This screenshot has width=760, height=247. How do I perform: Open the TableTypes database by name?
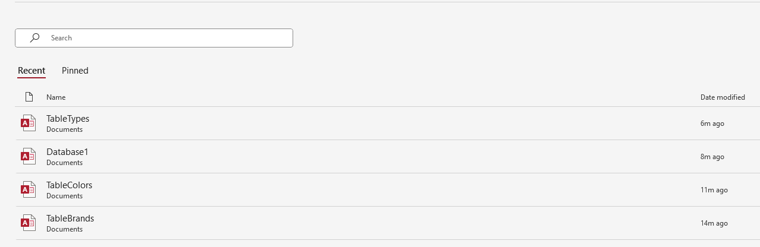coord(68,119)
